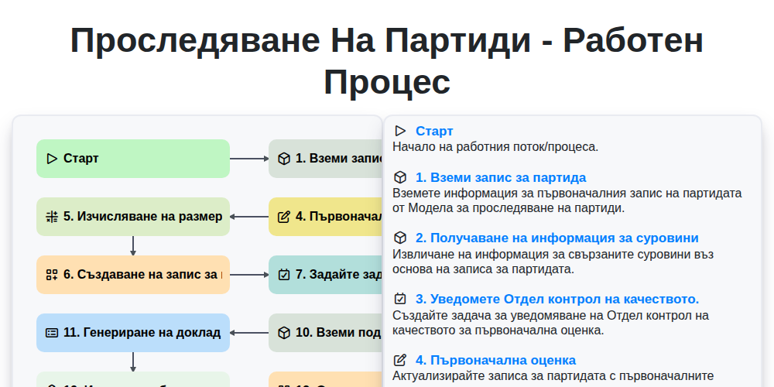The height and width of the screenshot is (387, 774).
Task: Select the teal node 7. Задайте зад
Action: point(326,275)
